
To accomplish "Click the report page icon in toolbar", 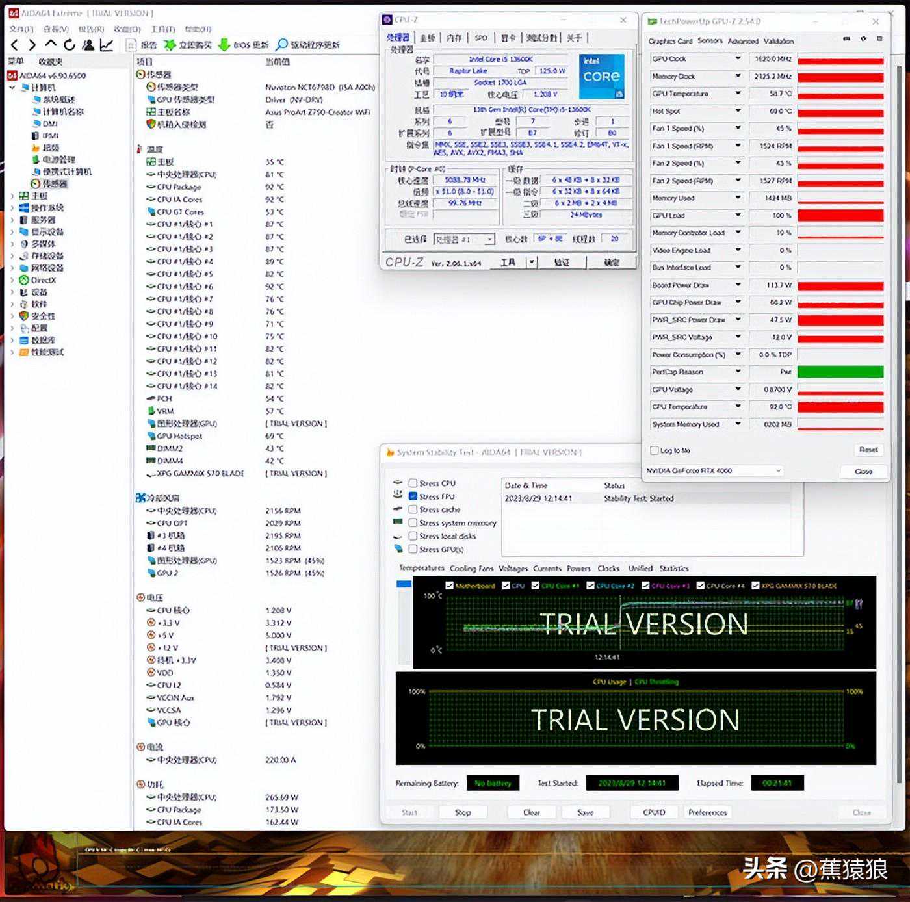I will 131,45.
